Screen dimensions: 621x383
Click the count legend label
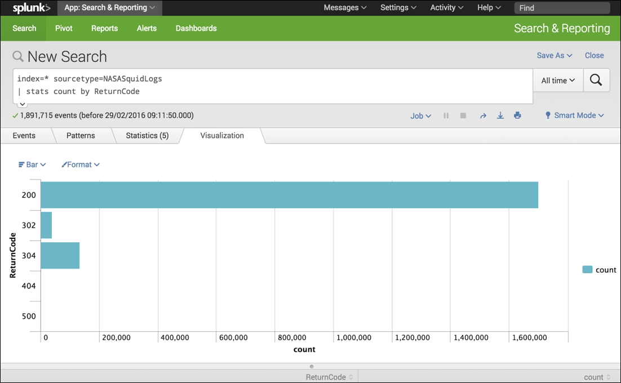606,270
